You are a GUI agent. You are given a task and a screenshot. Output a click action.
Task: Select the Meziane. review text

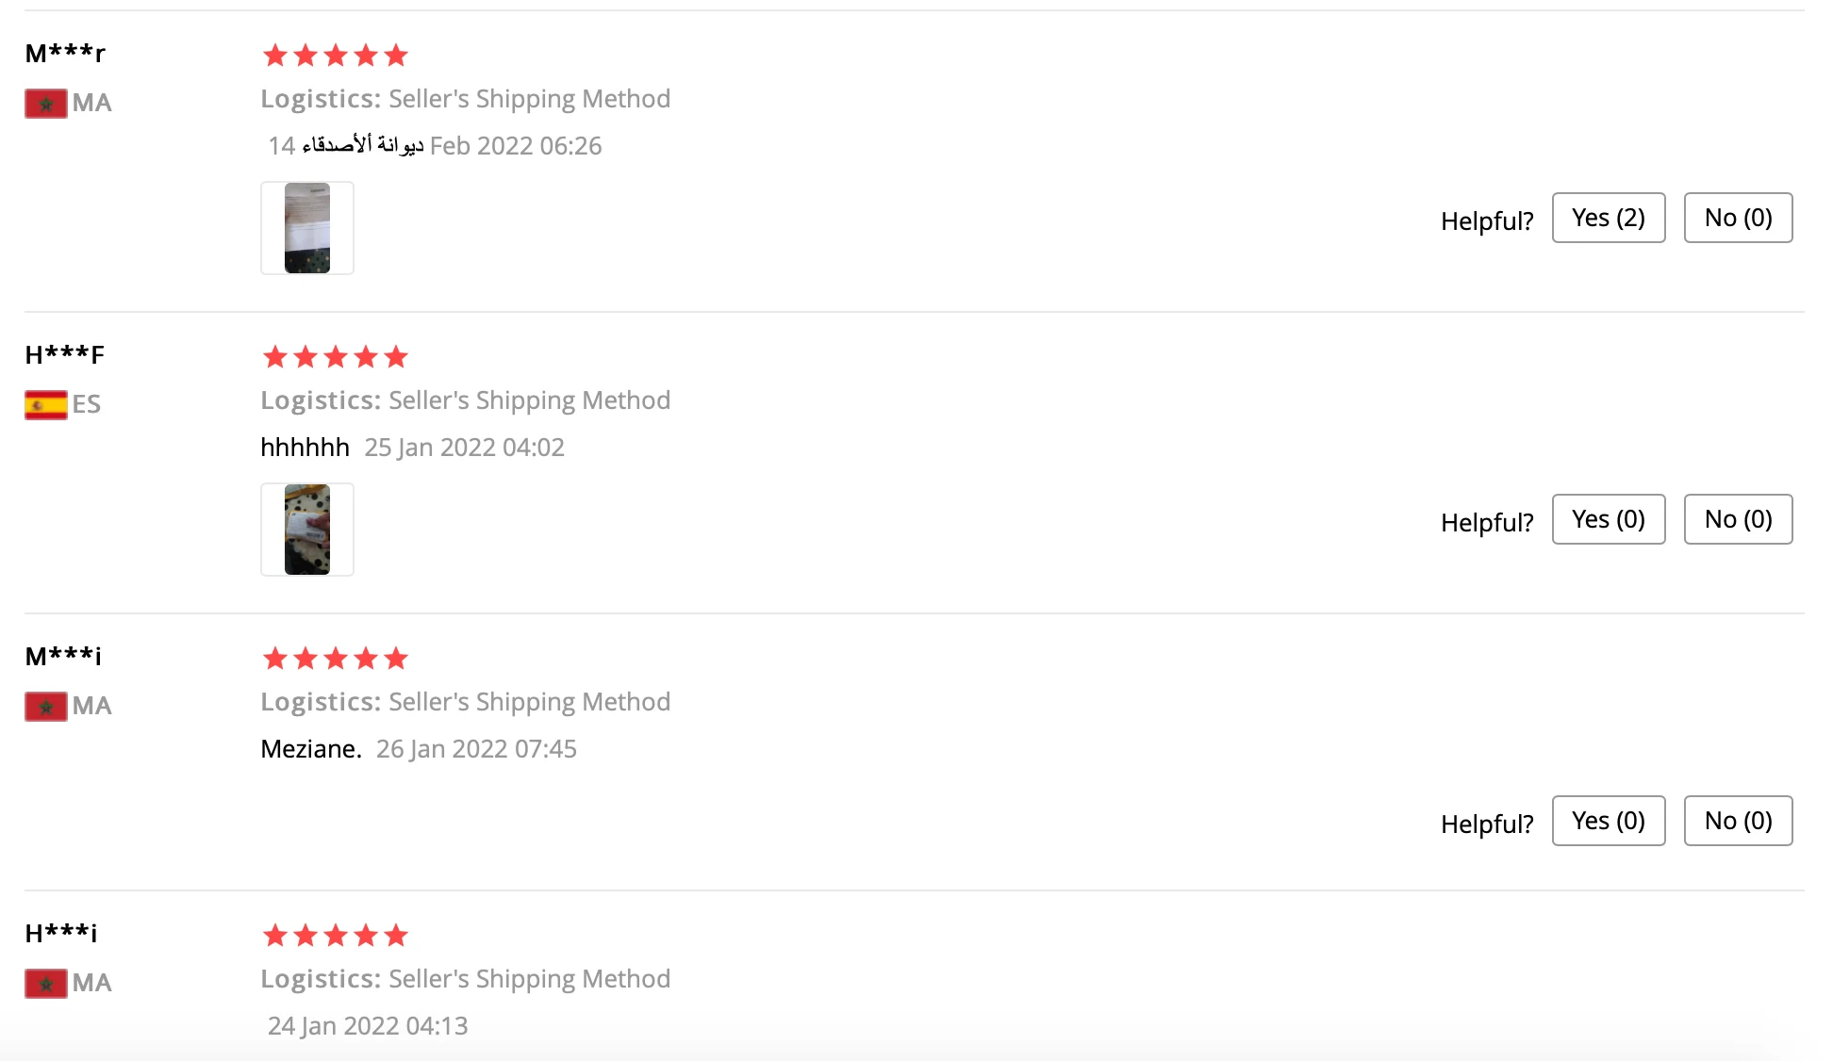(311, 749)
